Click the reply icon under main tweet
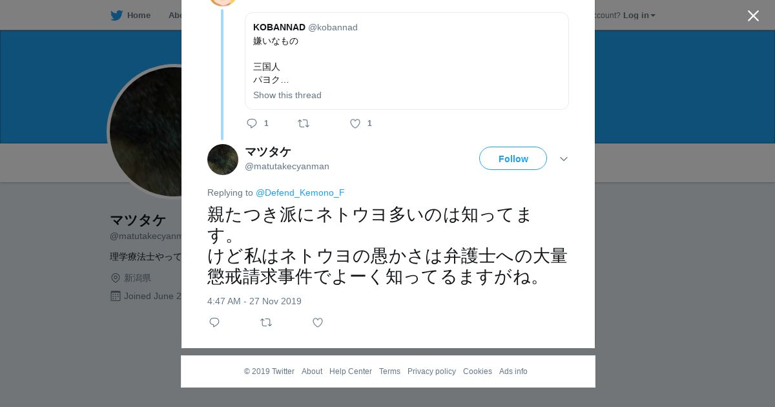775x407 pixels. point(214,322)
